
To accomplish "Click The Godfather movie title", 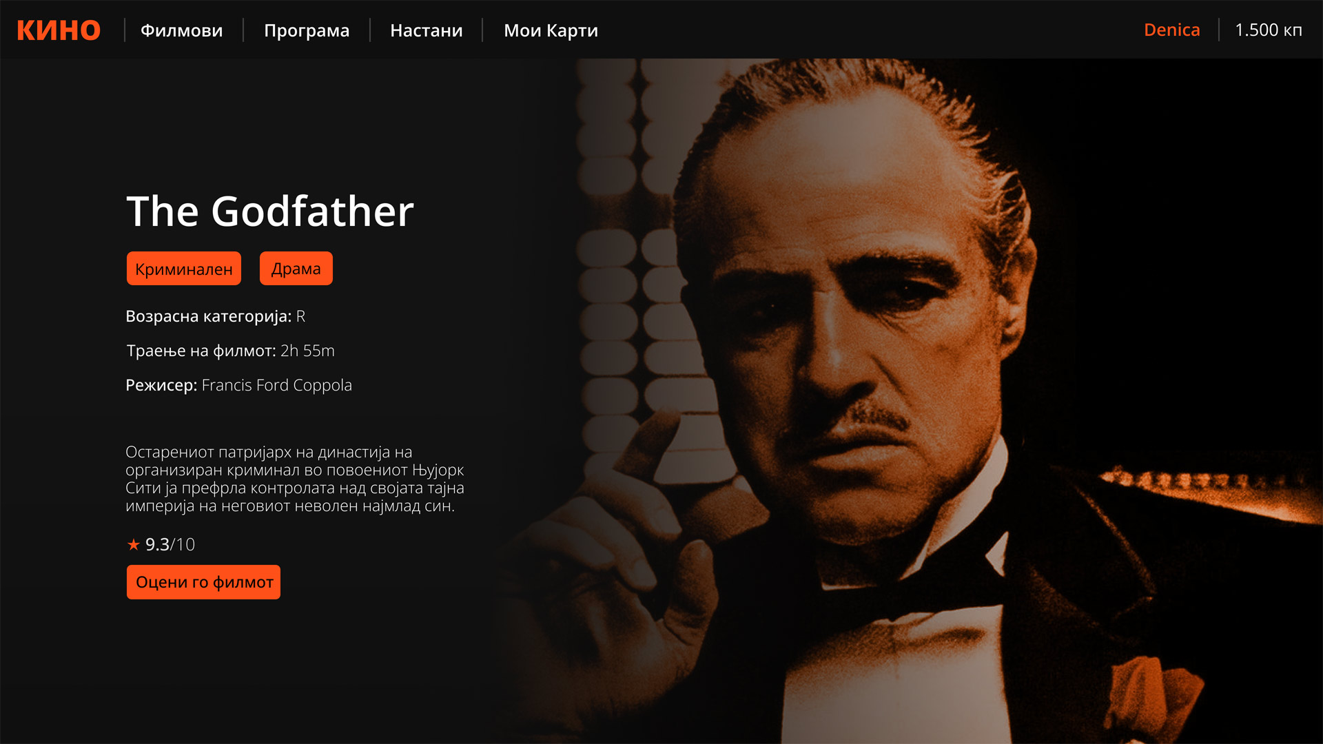I will 270,211.
